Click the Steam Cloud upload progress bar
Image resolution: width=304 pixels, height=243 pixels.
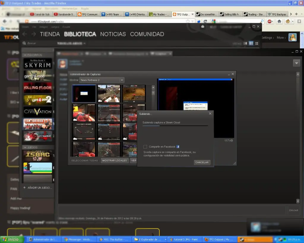click(175, 126)
